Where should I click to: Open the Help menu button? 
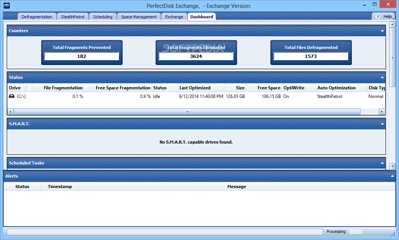pos(384,16)
